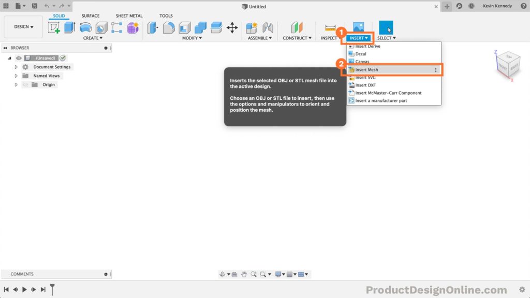Click the Extrude tool icon

click(x=68, y=27)
